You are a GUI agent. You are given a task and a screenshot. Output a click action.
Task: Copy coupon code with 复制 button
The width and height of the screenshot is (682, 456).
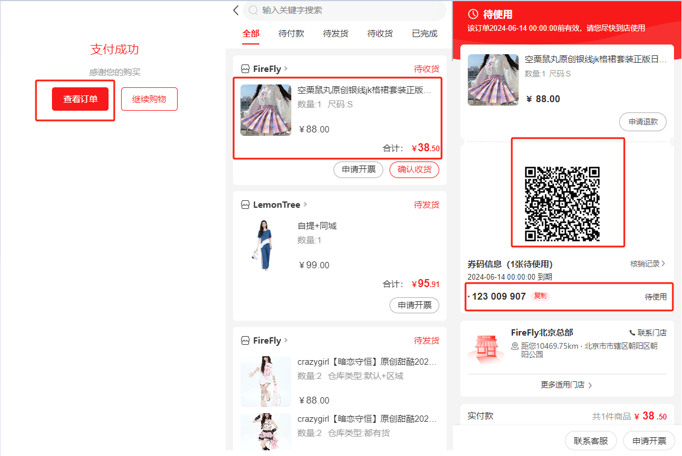pos(540,296)
